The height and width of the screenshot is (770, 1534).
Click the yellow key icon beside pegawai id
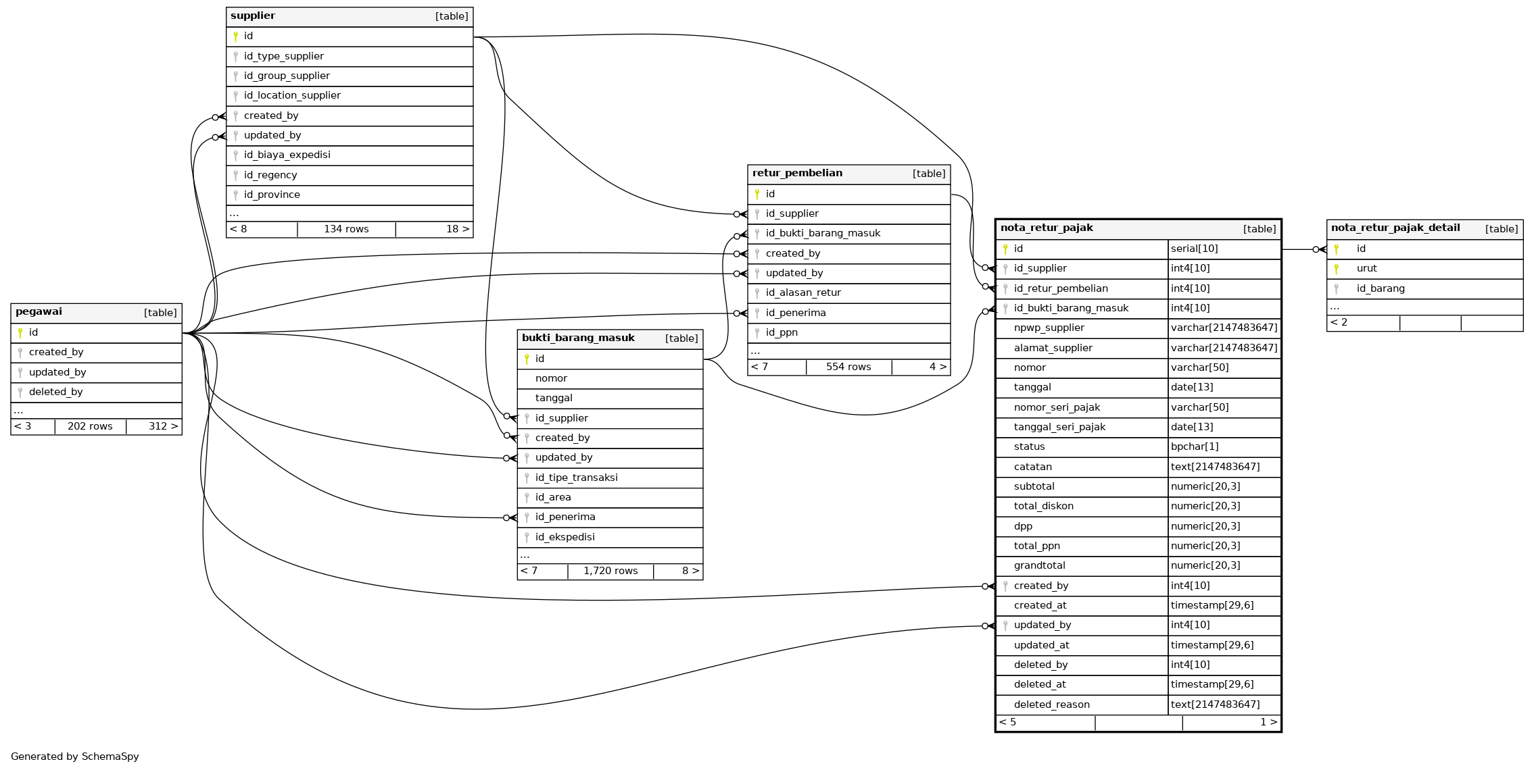tap(20, 333)
